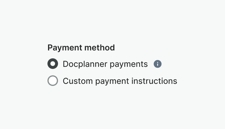225x129 pixels.
Task: Click the filled dark radio circle
Action: click(53, 64)
